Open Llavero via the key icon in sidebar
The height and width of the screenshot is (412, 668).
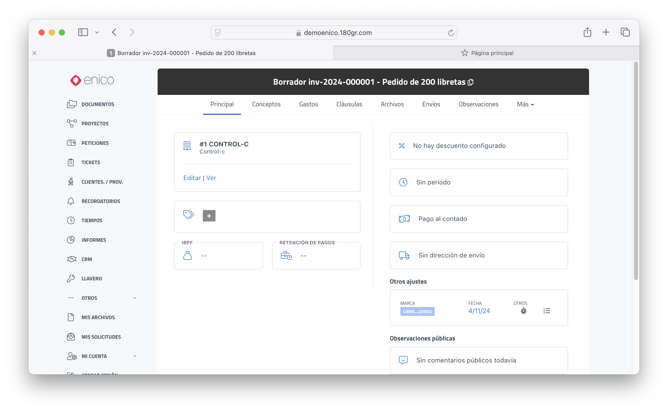[71, 279]
